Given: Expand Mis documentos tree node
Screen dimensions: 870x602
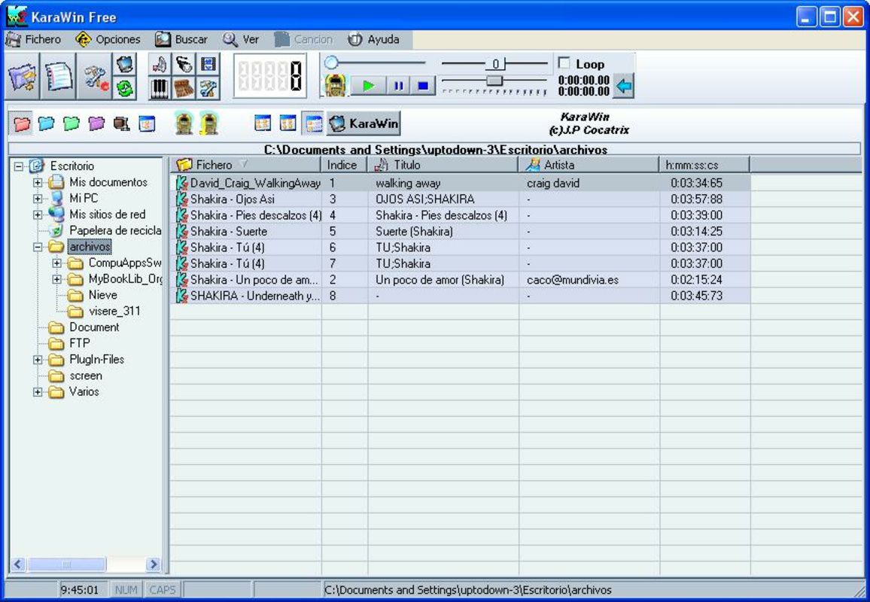Looking at the screenshot, I should tap(37, 182).
